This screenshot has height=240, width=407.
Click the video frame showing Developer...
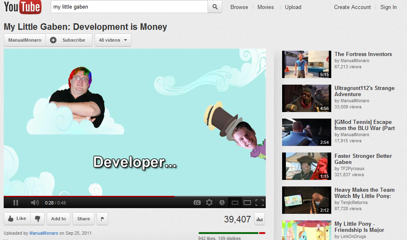pos(134,122)
